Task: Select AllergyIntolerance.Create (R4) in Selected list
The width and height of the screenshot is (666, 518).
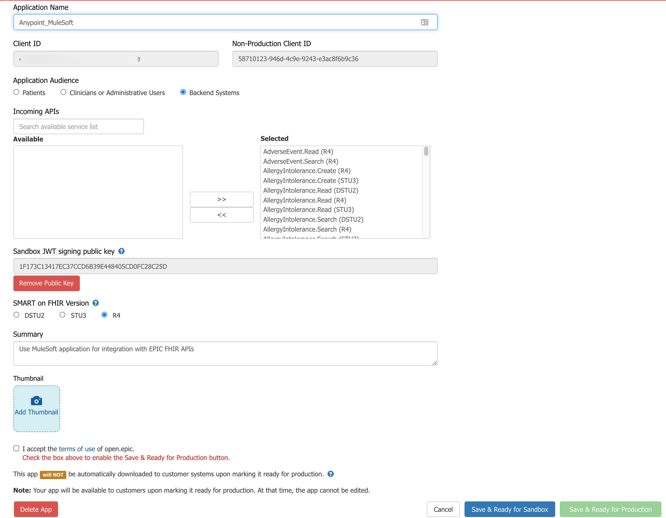Action: point(307,171)
